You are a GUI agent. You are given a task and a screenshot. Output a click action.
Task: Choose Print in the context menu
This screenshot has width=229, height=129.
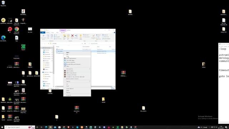(x=77, y=56)
